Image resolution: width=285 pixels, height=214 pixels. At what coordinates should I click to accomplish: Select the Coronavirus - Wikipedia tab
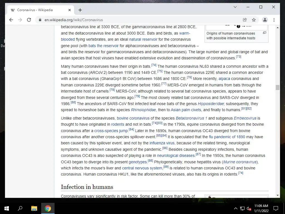pyautogui.click(x=41, y=10)
